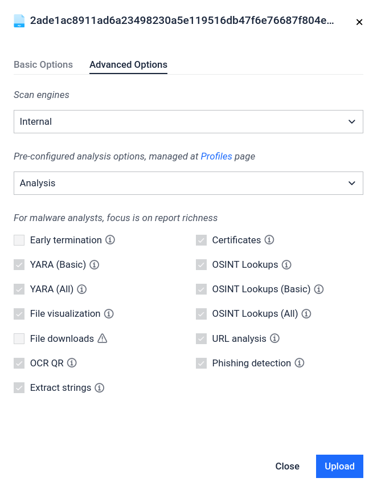This screenshot has height=486, width=377.
Task: Click info icon next to Certificates
Action: click(x=269, y=240)
